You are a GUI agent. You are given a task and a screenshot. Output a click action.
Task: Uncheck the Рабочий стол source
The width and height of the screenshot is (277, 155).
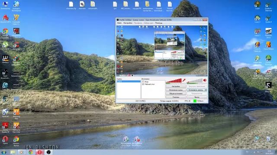(143, 84)
